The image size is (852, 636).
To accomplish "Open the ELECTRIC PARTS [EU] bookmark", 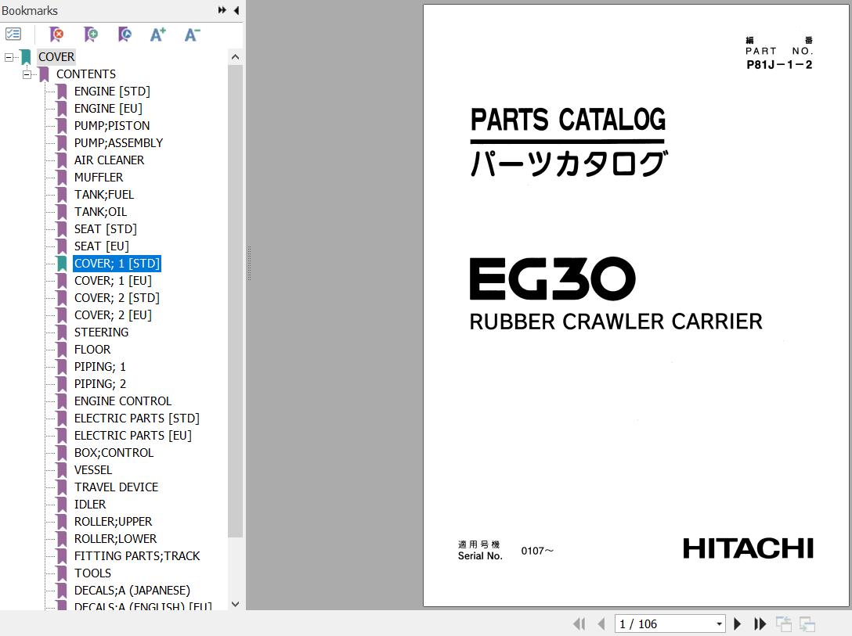I will point(132,435).
